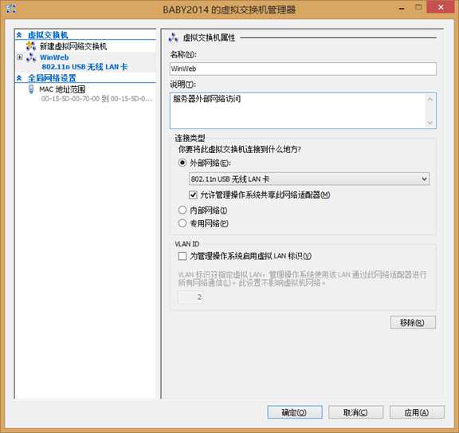Image resolution: width=459 pixels, height=433 pixels.
Task: Maximize the virtual switch manager window
Action: coord(418,8)
